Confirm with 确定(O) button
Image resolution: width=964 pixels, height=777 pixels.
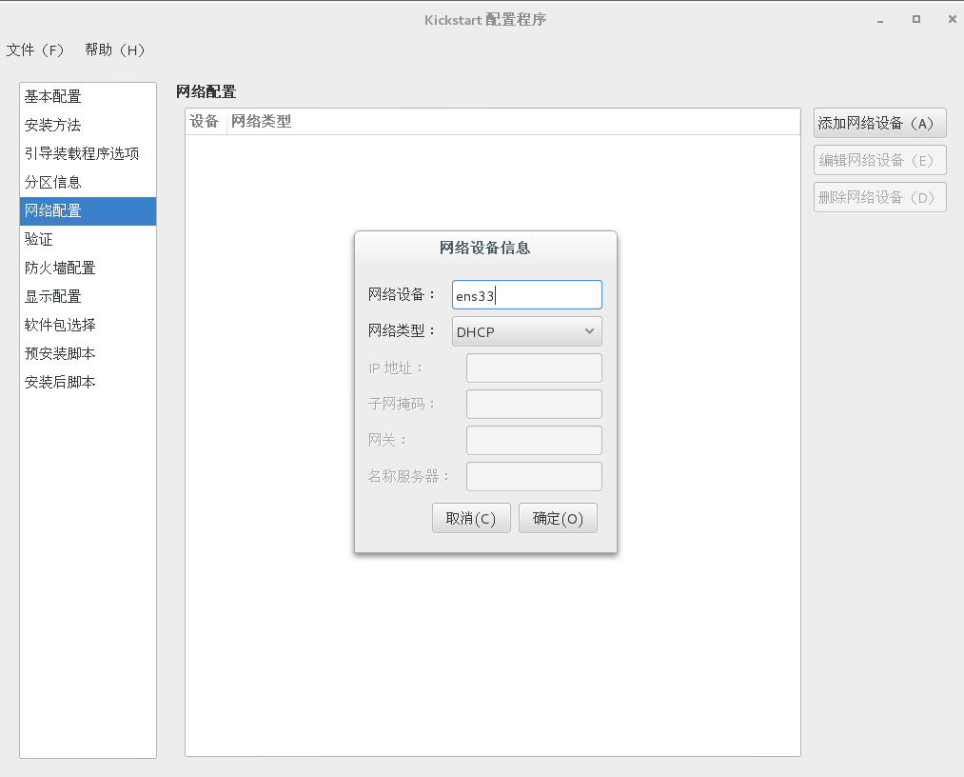point(558,518)
